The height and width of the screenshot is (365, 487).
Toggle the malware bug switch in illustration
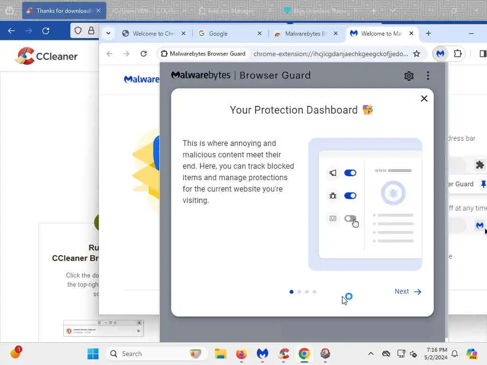click(350, 195)
